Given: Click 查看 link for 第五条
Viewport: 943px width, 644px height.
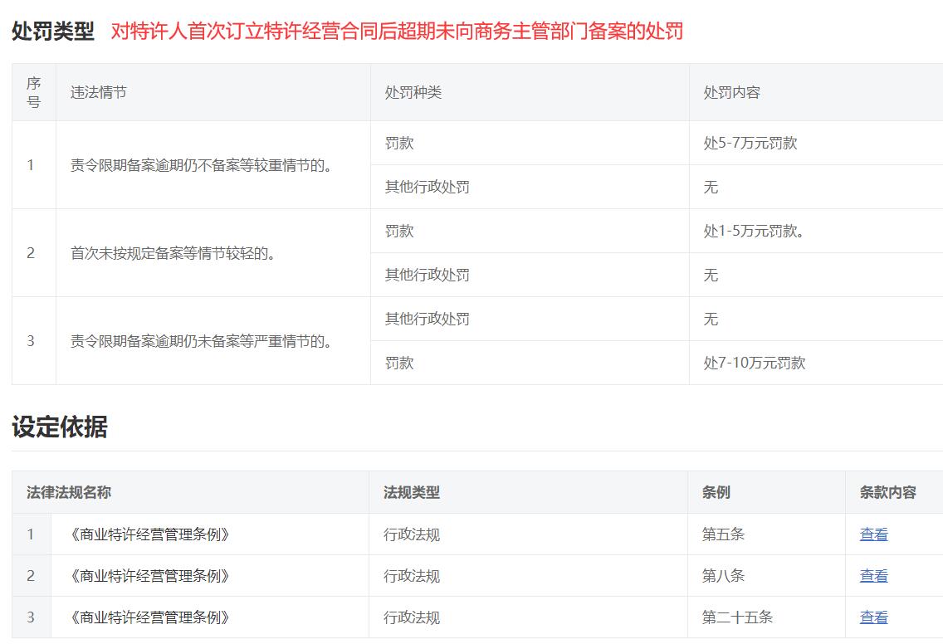Looking at the screenshot, I should [x=873, y=534].
